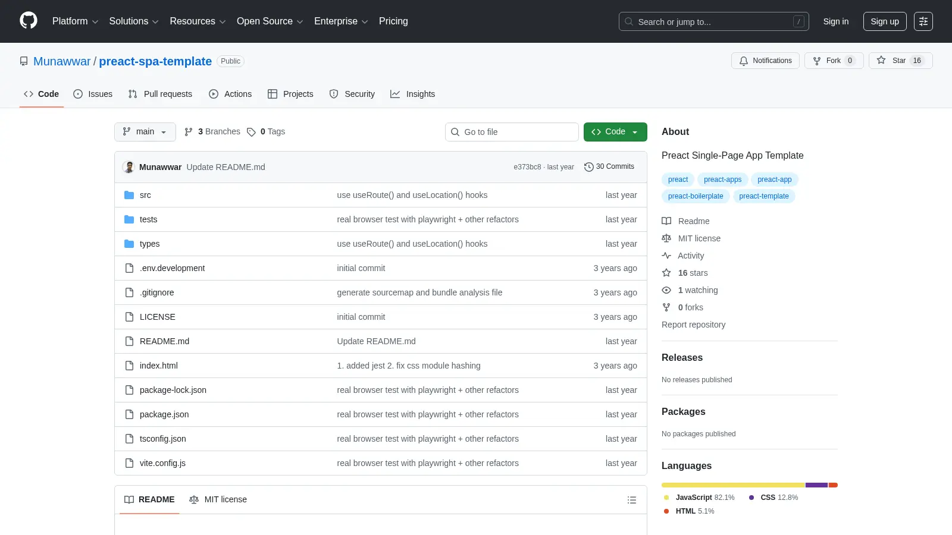The height and width of the screenshot is (535, 952).
Task: Open the Issues tab
Action: (93, 94)
